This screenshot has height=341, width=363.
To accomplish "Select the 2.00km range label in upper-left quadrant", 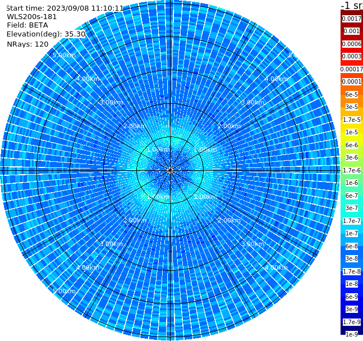I will pyautogui.click(x=135, y=126).
